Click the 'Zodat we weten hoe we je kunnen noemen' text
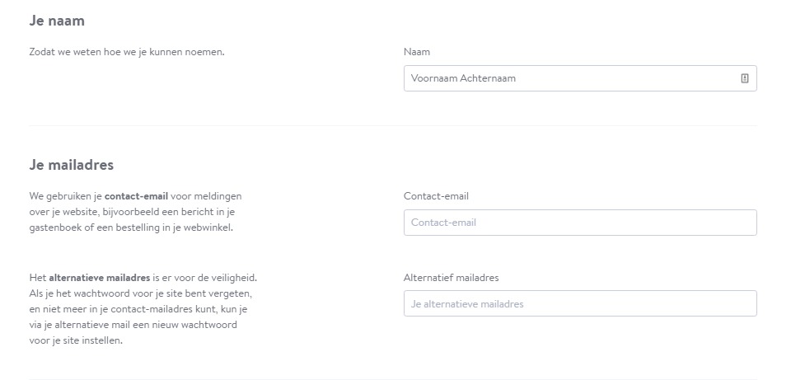This screenshot has height=380, width=791. pyautogui.click(x=127, y=52)
